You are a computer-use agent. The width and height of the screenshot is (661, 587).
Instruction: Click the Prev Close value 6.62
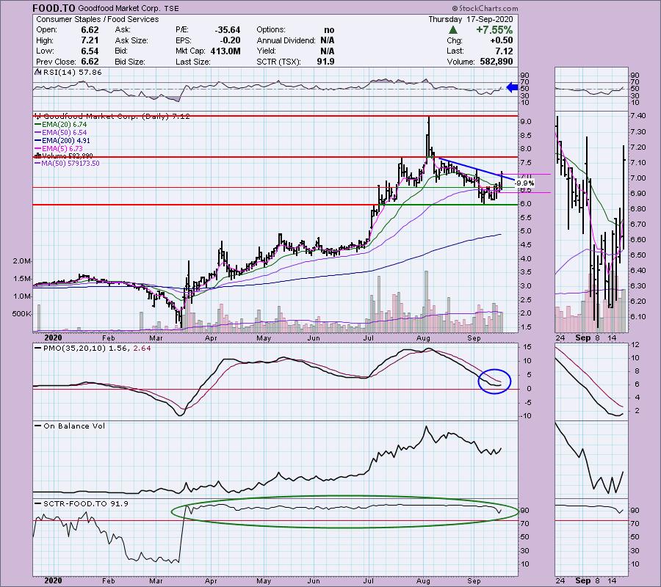[x=90, y=62]
